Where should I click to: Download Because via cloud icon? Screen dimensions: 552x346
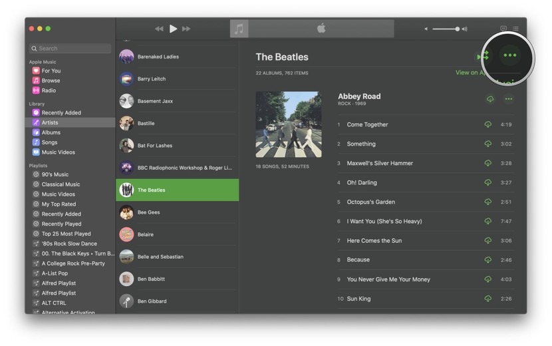coord(487,259)
